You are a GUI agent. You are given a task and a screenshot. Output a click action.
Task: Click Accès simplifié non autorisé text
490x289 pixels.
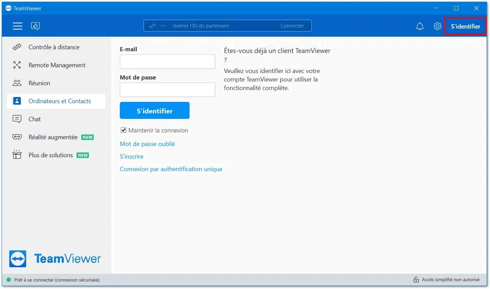451,279
